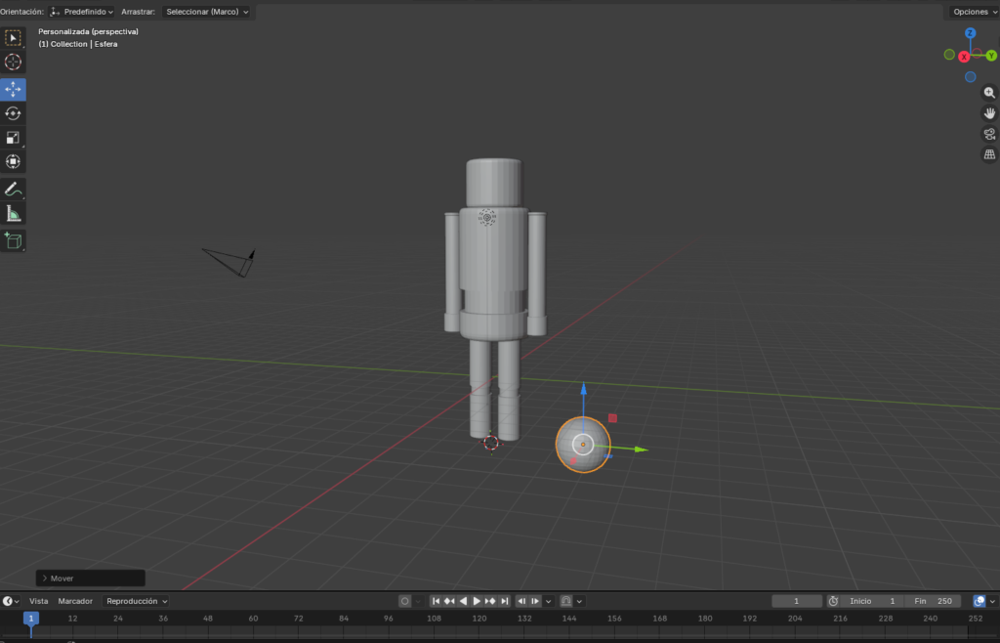Select the Move tool in left toolbar

(13, 88)
